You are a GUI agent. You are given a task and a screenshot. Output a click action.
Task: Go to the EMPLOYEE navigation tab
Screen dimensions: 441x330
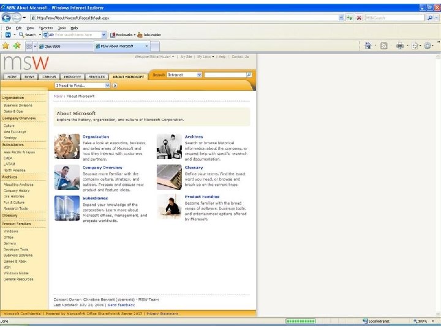point(72,76)
